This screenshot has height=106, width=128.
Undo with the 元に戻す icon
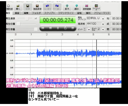pyautogui.click(x=47, y=7)
